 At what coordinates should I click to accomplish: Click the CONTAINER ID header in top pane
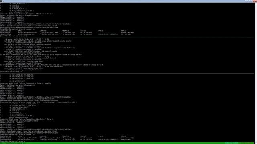tap(5, 31)
